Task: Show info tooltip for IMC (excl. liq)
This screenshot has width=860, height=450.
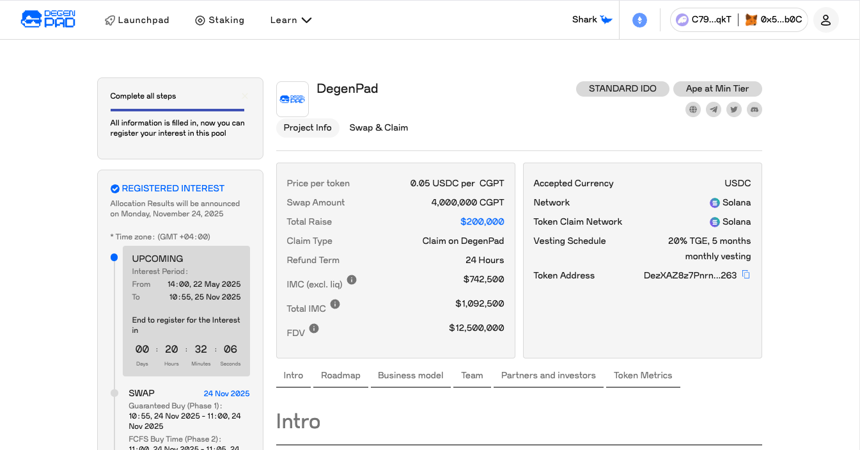Action: point(352,280)
